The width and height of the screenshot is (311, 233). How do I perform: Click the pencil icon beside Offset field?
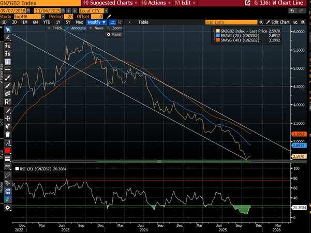(x=109, y=16)
